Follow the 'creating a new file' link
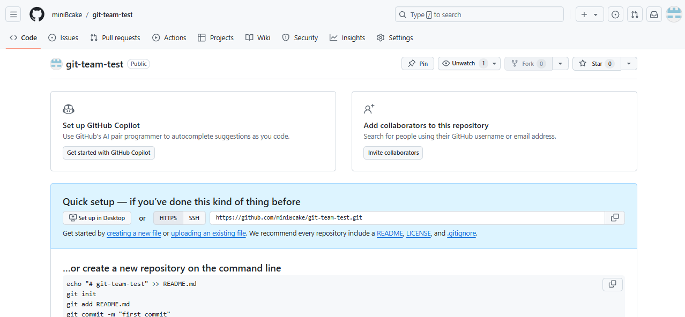 (134, 233)
